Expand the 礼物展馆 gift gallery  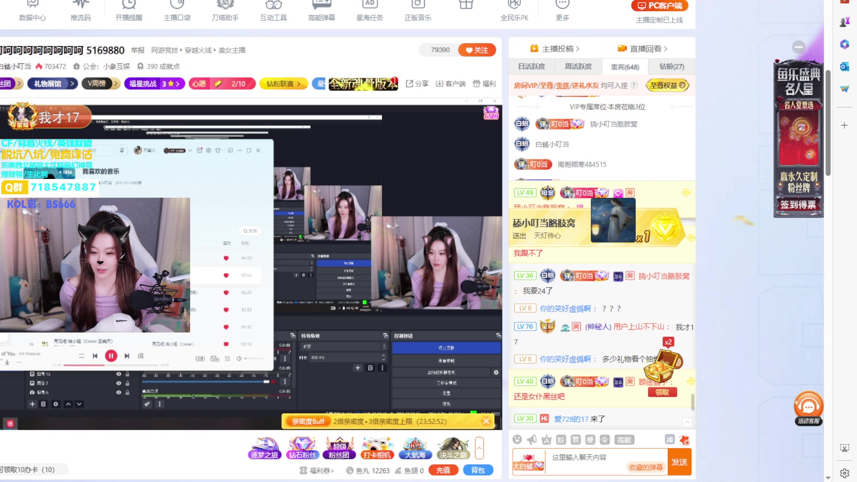53,83
